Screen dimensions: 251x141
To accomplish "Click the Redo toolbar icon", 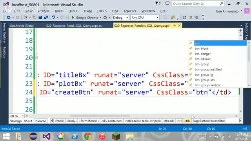I will 62,17.
